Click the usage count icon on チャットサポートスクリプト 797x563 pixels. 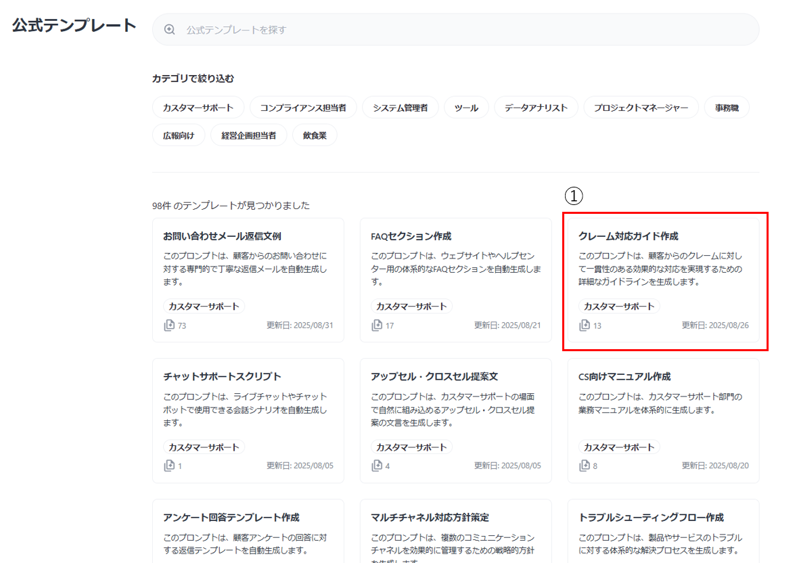pyautogui.click(x=168, y=466)
